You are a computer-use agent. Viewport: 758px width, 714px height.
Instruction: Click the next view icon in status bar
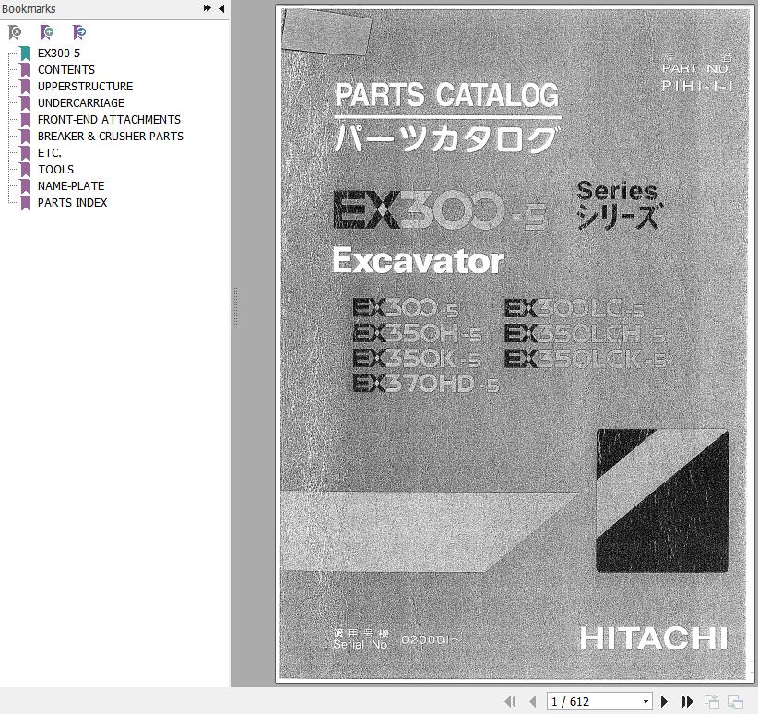click(x=735, y=701)
